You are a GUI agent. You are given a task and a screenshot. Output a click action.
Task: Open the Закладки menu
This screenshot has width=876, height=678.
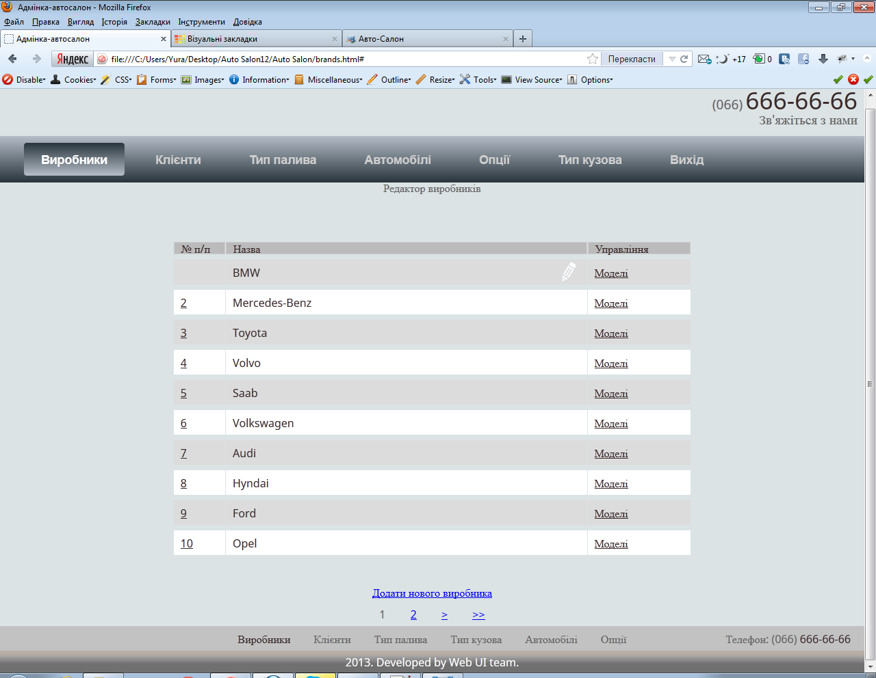[153, 22]
